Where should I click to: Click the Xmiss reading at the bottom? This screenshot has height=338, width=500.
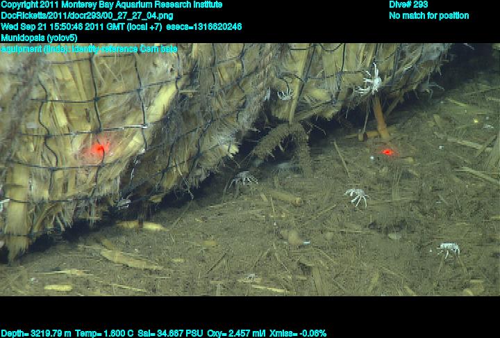[299, 333]
